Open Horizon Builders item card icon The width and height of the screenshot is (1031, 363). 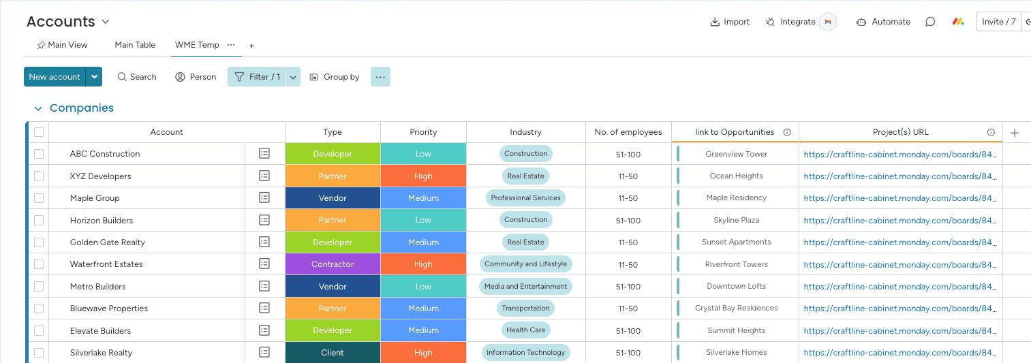(x=264, y=220)
